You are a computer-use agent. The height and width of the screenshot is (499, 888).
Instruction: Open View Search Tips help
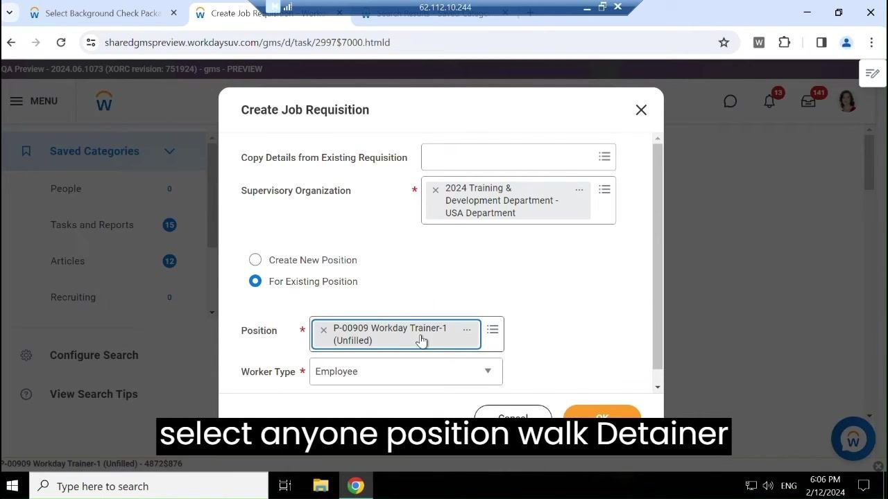click(x=94, y=394)
